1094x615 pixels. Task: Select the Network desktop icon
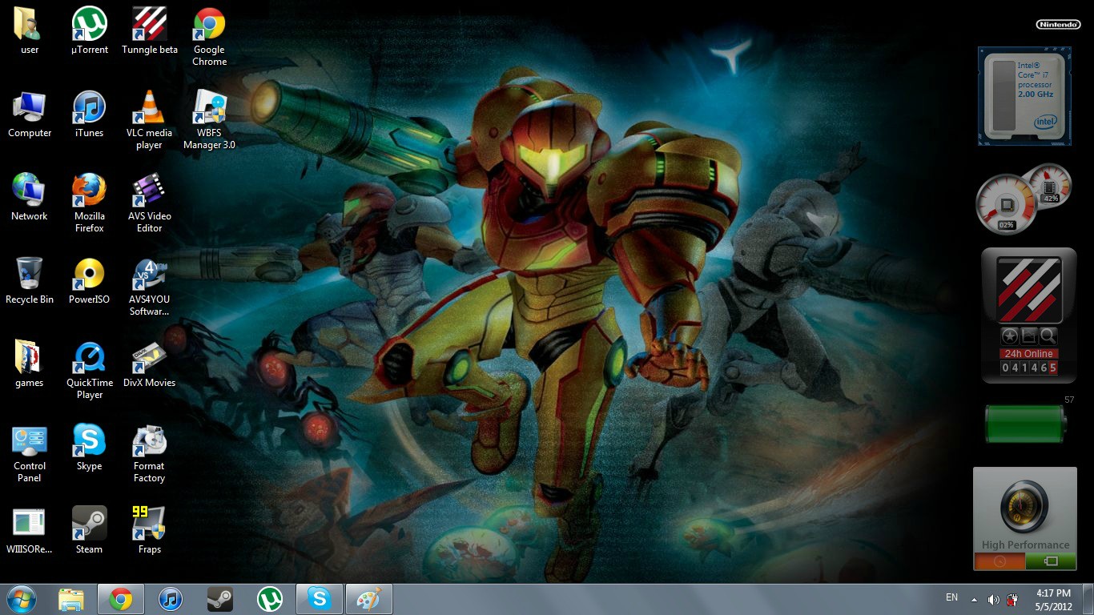coord(30,198)
